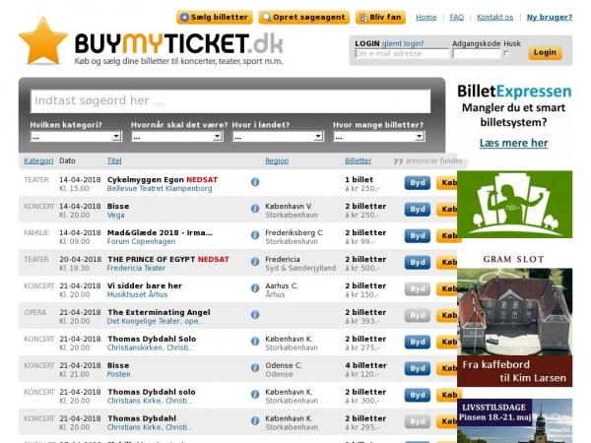Screen dimensions: 591x443
Task: Click the Gram Slot castle advertisement
Action: [x=514, y=319]
